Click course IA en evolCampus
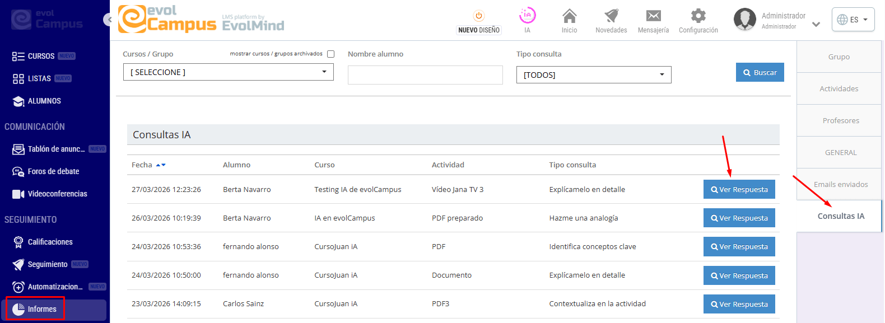 coord(344,218)
